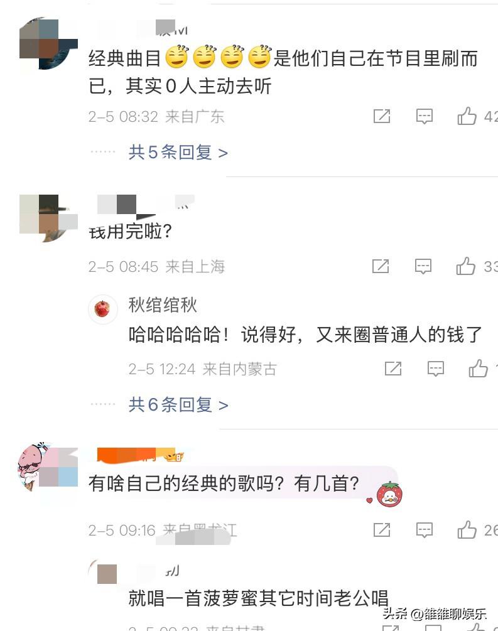Share the 09:16 Heilongjiang comment

(382, 530)
